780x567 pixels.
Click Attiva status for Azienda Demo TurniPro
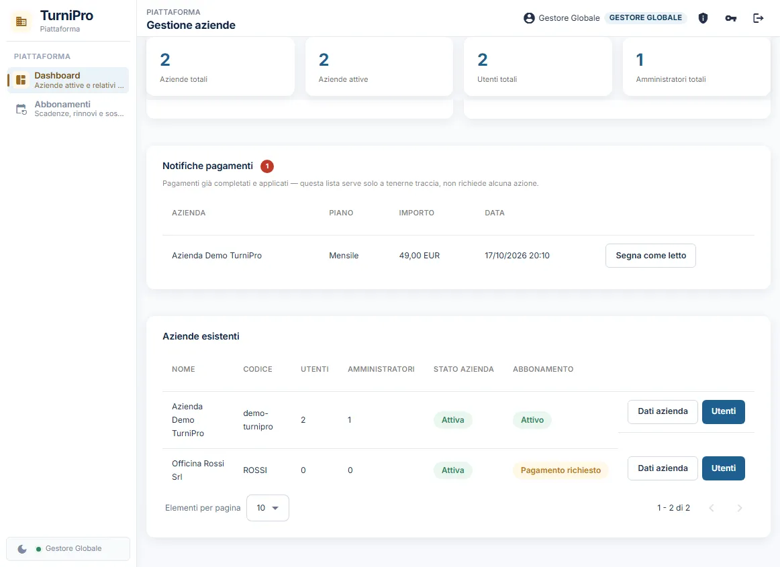452,420
